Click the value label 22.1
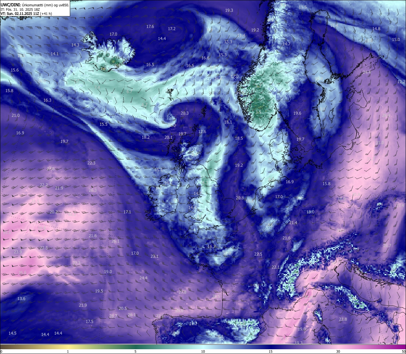406x354 pixels. tap(276, 267)
